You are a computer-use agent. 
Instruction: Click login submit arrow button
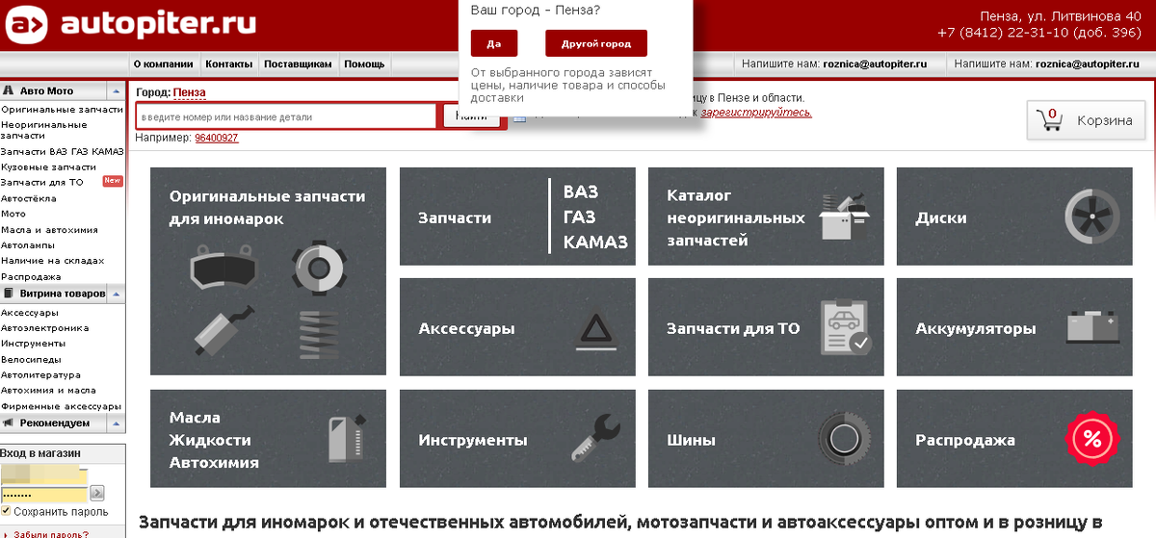96,493
